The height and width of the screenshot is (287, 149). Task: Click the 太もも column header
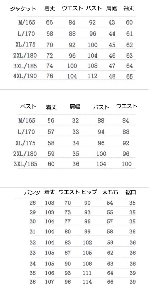110,192
